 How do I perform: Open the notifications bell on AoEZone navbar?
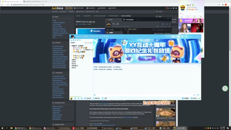176,8
